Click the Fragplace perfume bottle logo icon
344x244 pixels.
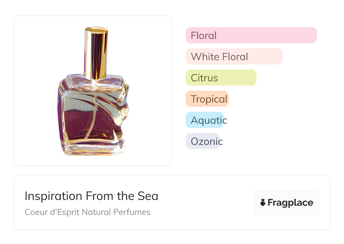coord(263,202)
